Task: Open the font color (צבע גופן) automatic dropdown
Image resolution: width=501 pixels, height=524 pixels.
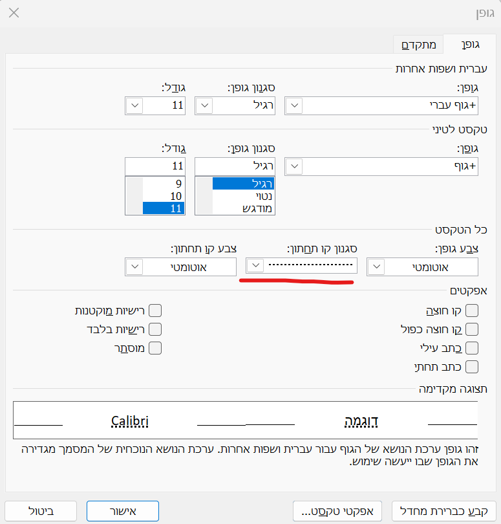Action: (x=377, y=267)
